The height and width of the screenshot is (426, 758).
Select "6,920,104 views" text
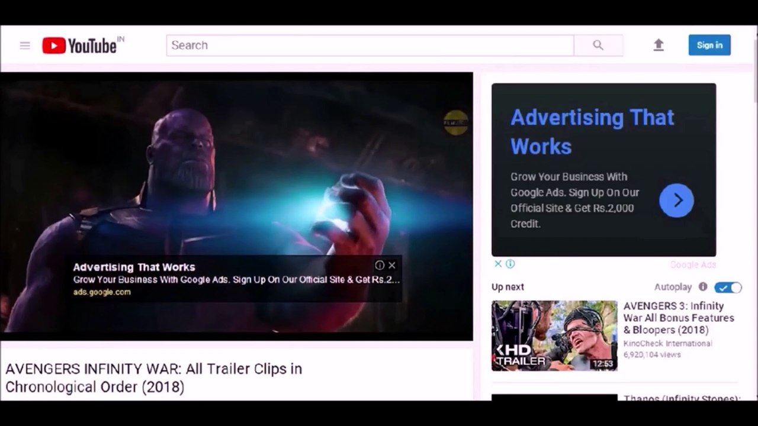tap(652, 355)
